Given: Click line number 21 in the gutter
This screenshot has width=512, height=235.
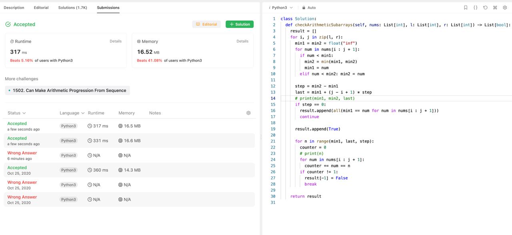Looking at the screenshot, I should click(273, 141).
